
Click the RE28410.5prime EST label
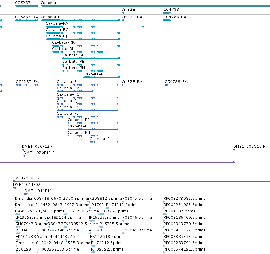pos(179,211)
